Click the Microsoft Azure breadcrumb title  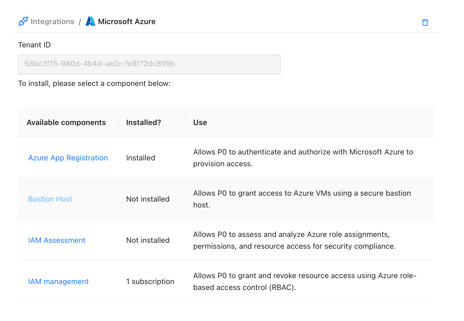pyautogui.click(x=127, y=21)
